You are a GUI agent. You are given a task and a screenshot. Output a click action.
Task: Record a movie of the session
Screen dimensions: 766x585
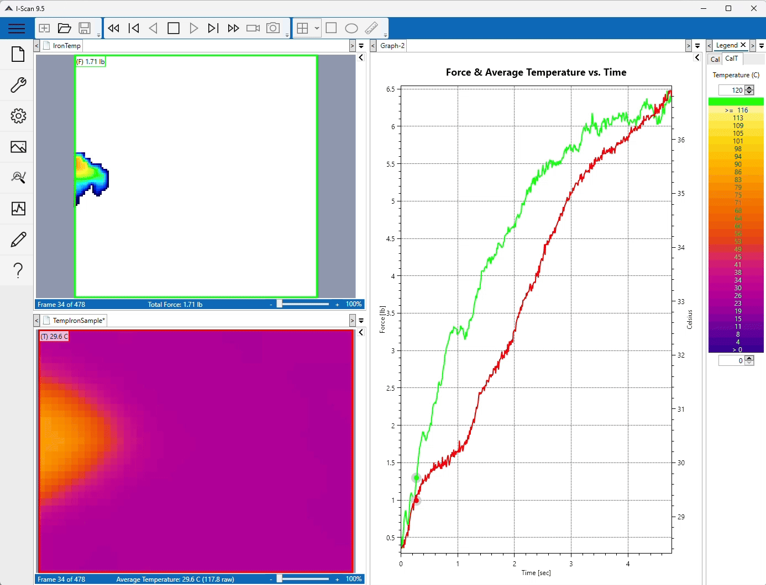tap(253, 28)
